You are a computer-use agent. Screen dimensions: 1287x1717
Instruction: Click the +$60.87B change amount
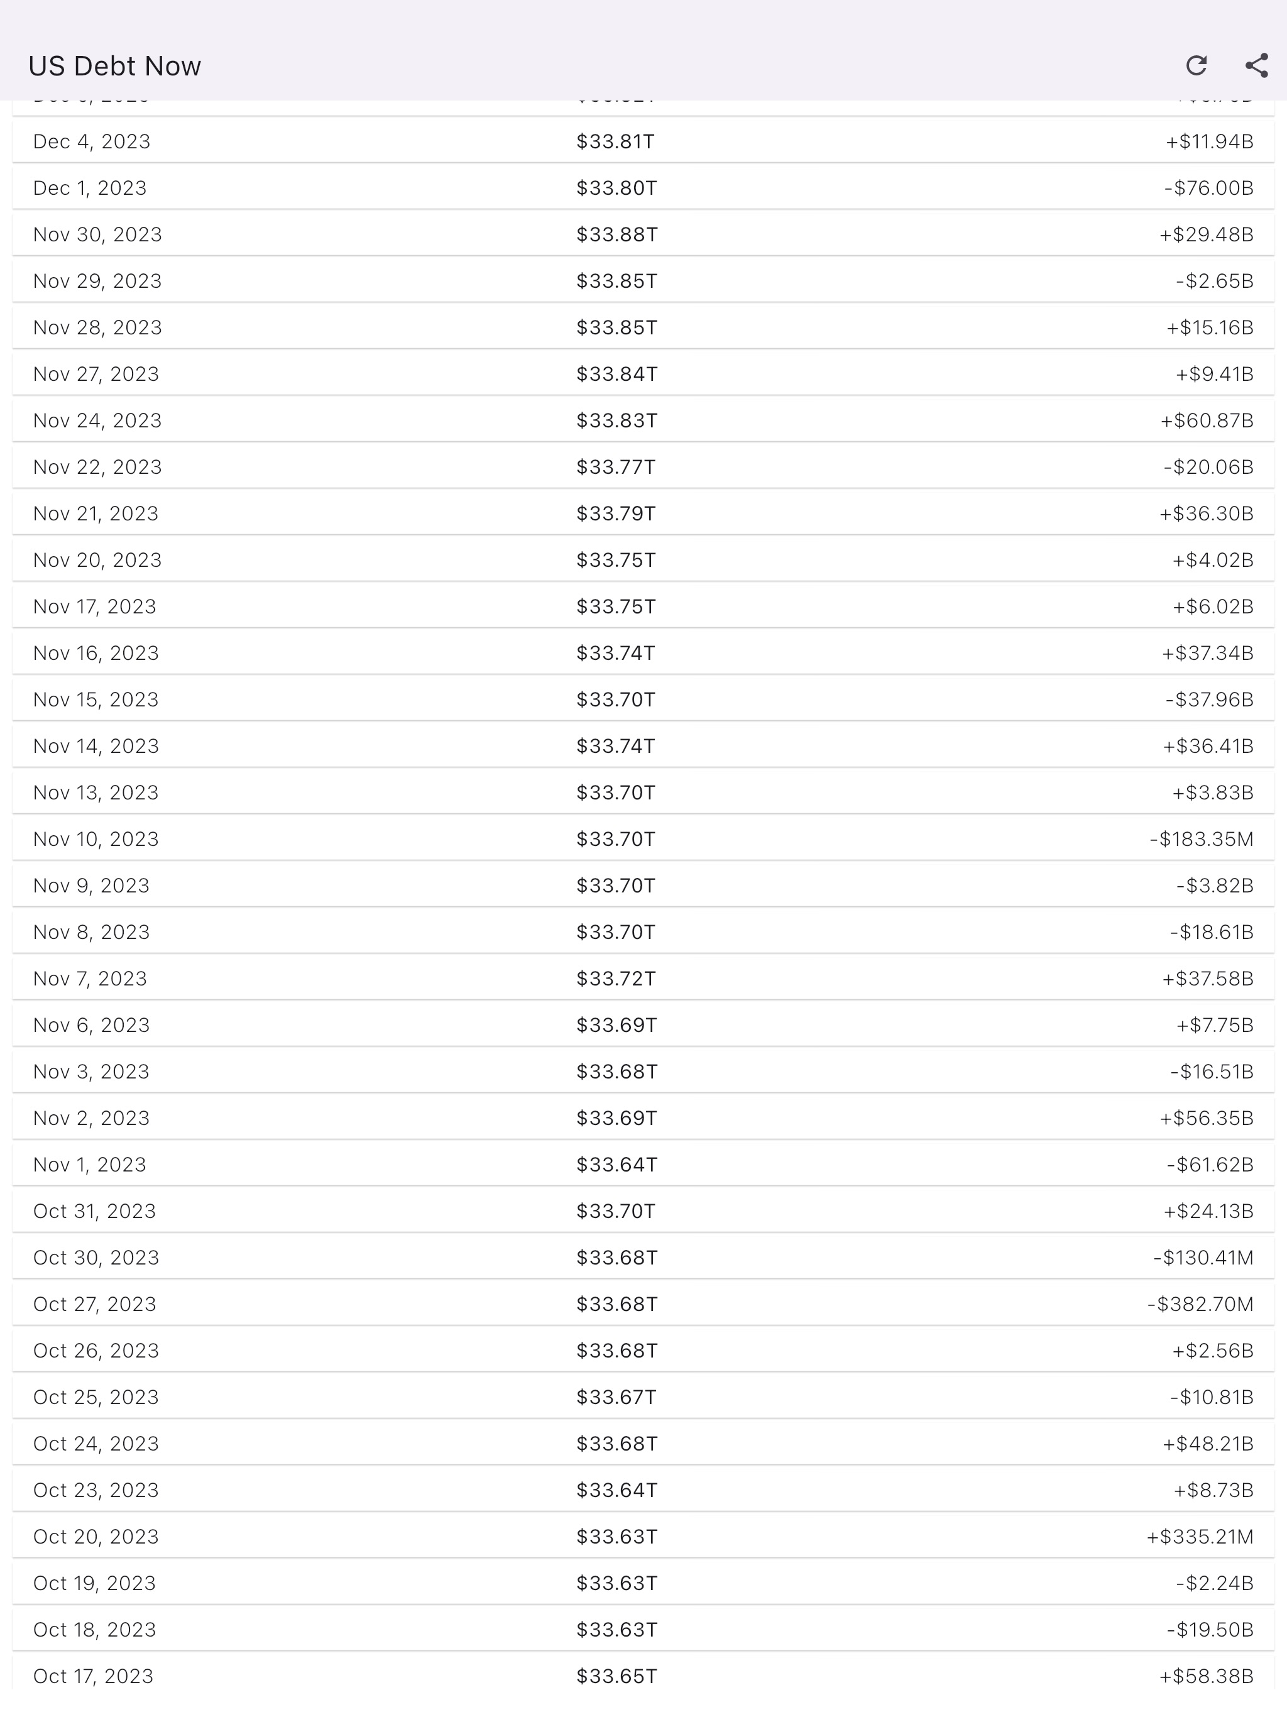(x=1207, y=420)
